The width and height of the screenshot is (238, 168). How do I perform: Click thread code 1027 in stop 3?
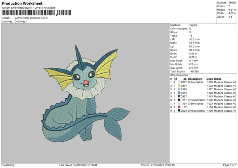click(210, 89)
